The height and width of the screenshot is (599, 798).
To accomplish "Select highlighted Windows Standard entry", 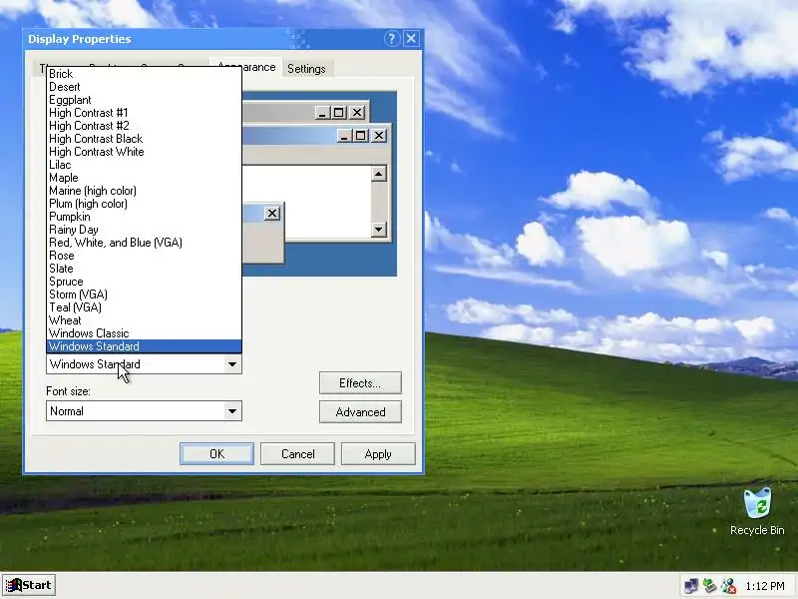I will tap(144, 346).
